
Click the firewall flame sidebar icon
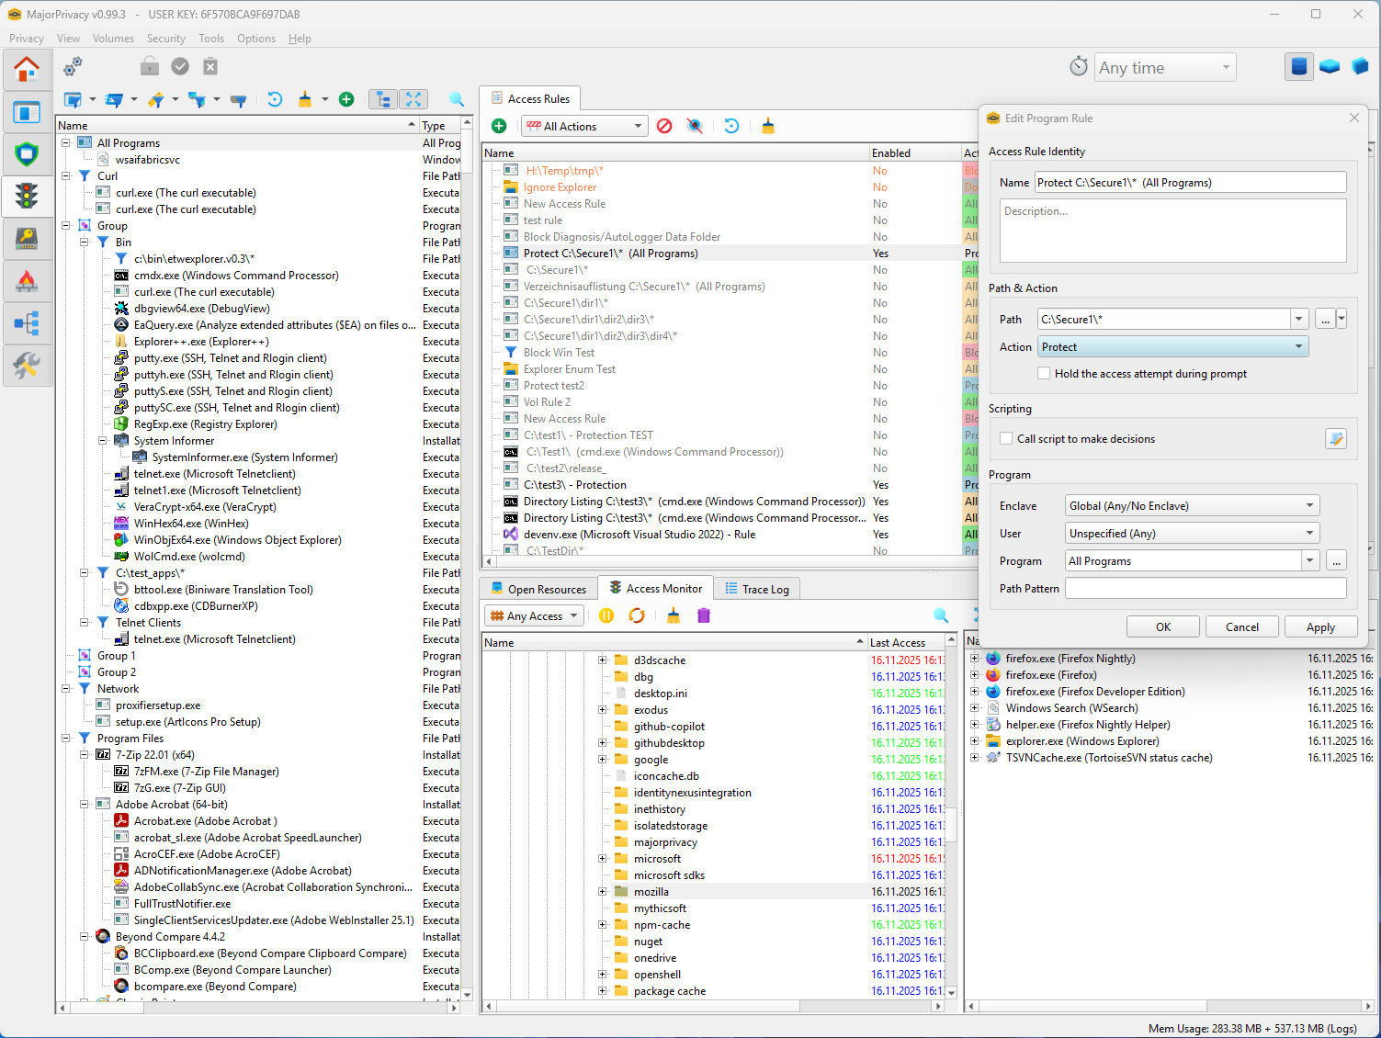click(27, 281)
